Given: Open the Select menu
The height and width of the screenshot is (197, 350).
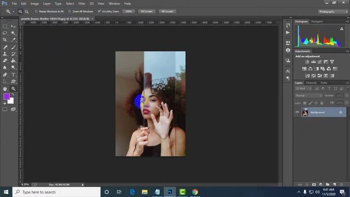Looking at the screenshot, I should (69, 4).
